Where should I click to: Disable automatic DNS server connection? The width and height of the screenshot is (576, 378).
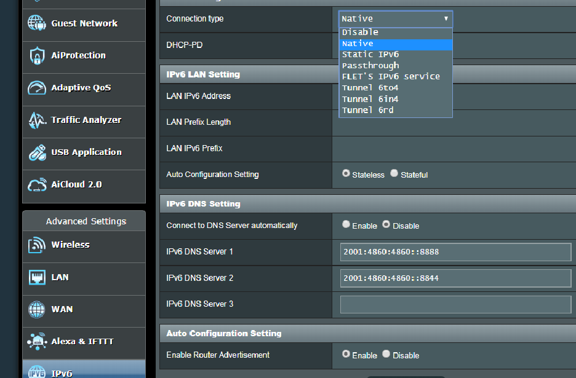(x=386, y=224)
